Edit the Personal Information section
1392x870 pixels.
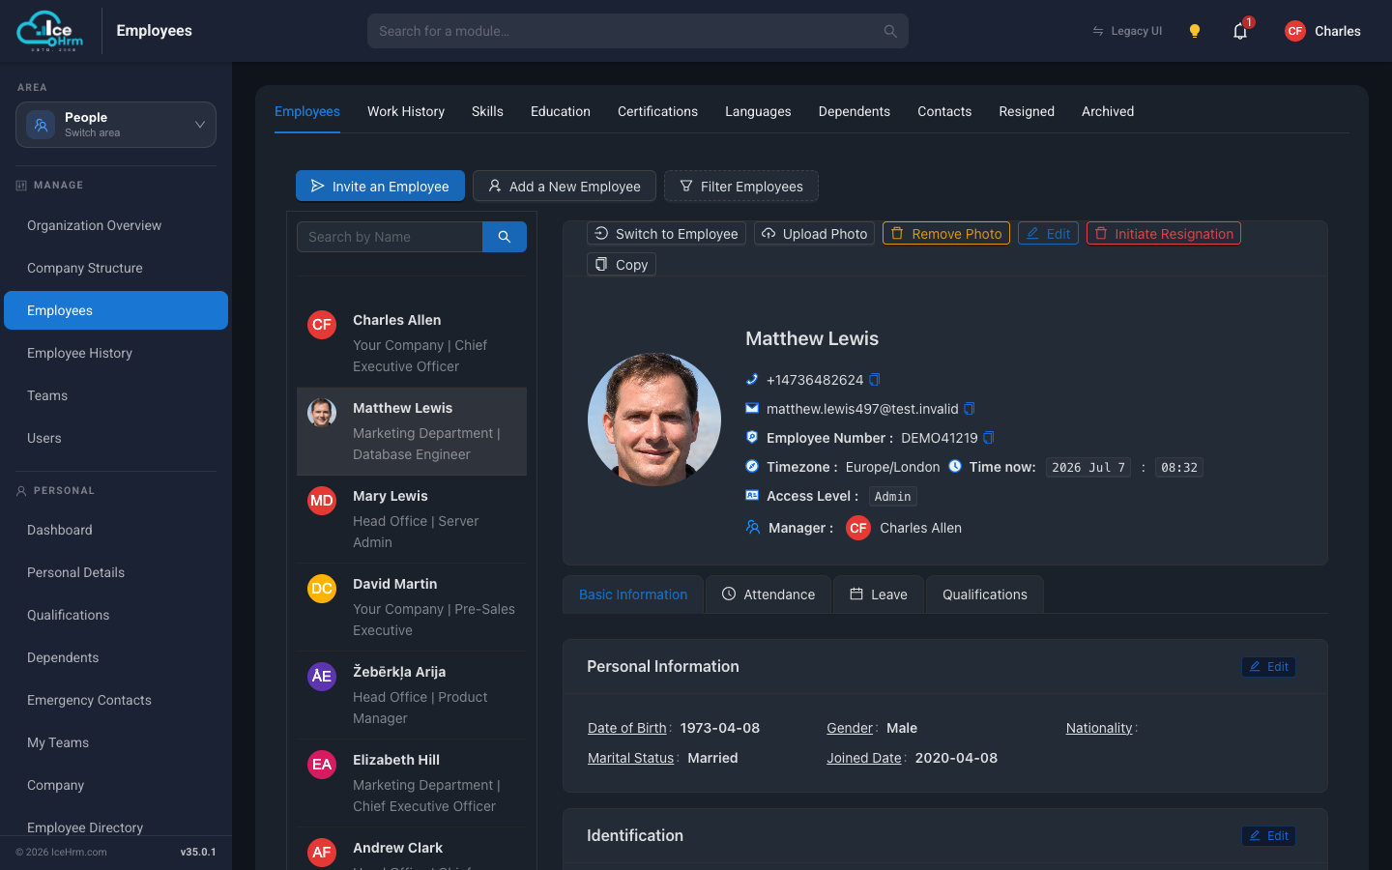[1269, 667]
